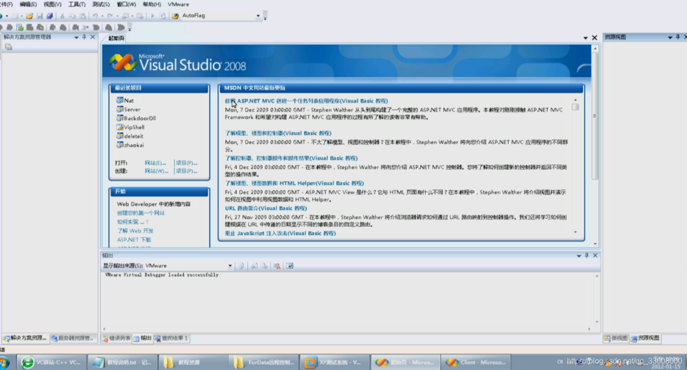Click the Redo arrow toolbar icon

tap(110, 16)
